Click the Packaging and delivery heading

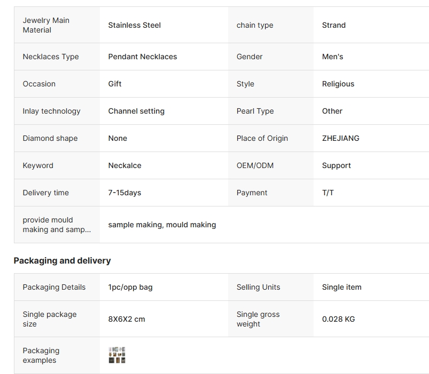click(x=62, y=260)
